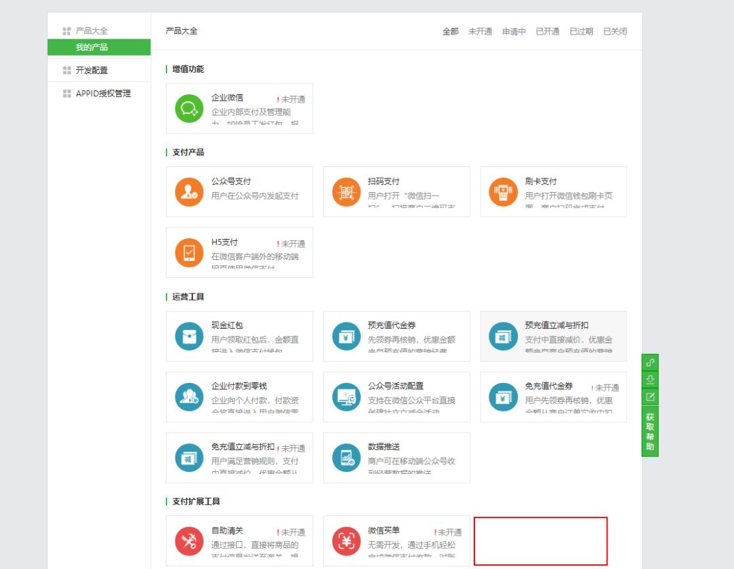Select 我的产品 in the sidebar
Viewport: 734px width, 569px height.
tap(99, 48)
